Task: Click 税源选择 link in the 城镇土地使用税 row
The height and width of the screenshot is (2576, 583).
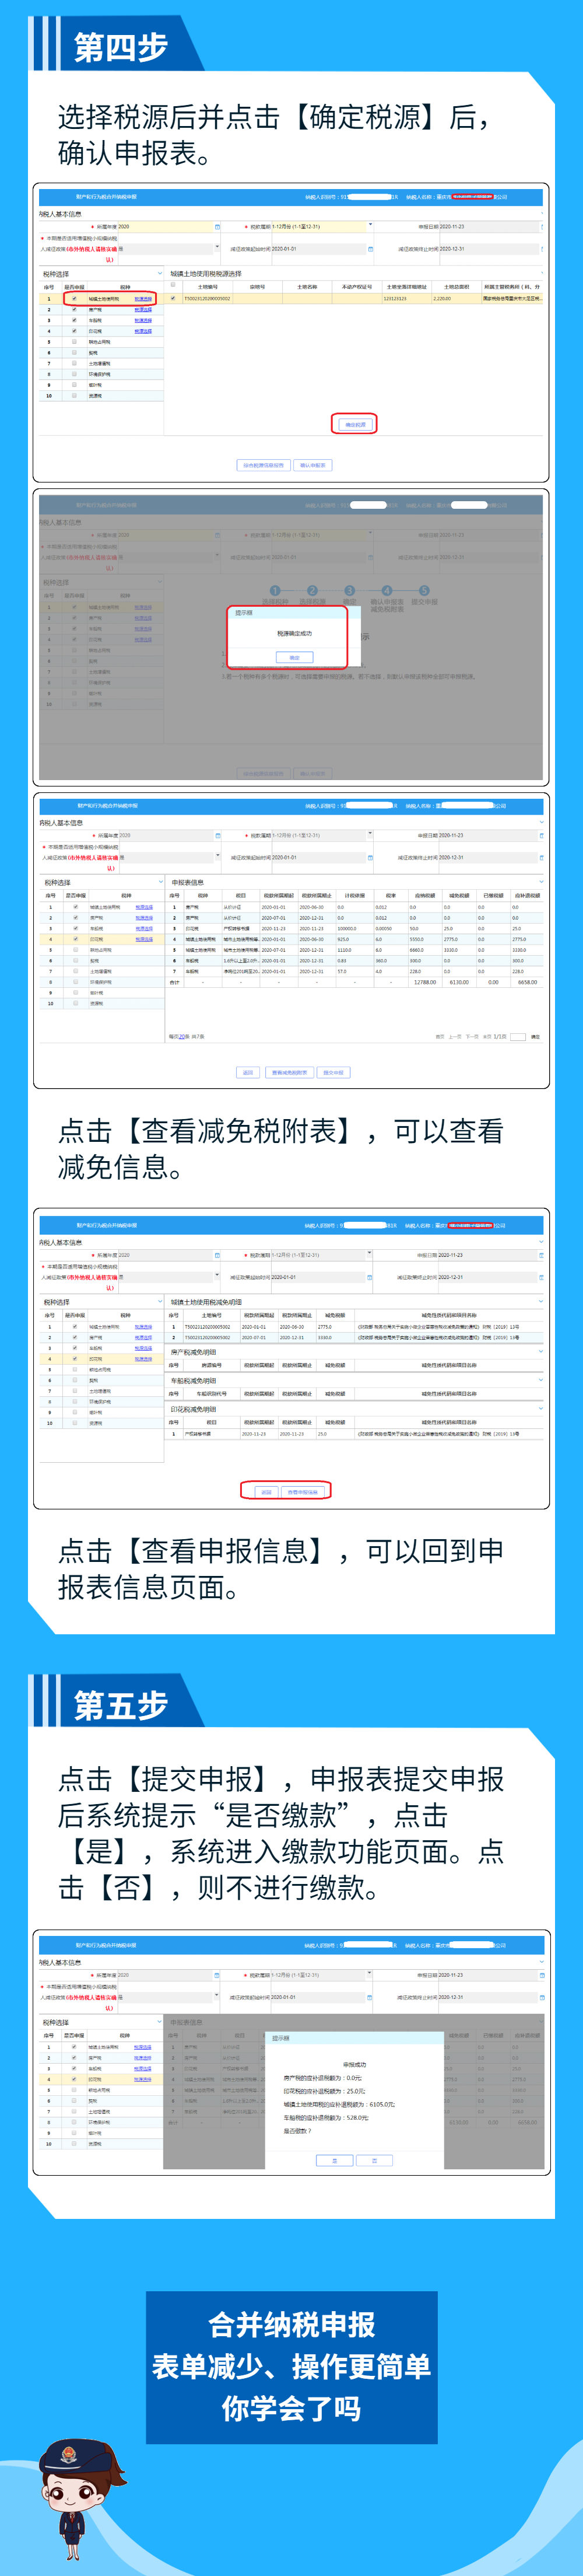Action: tap(143, 298)
